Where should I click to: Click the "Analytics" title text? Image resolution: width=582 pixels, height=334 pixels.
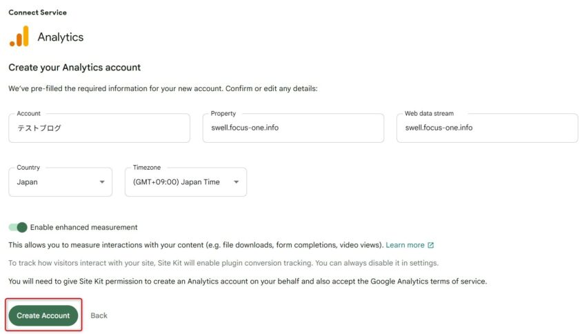tap(60, 37)
